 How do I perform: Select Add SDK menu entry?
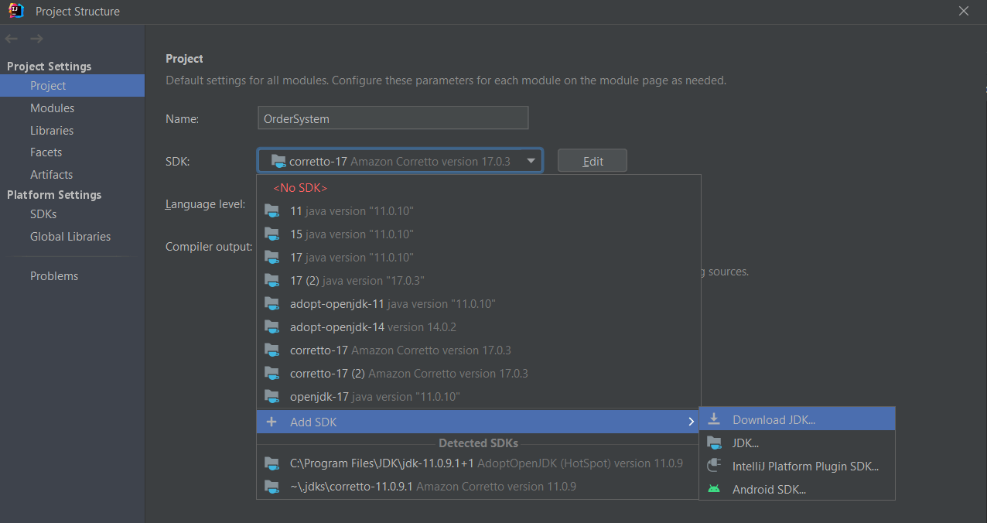point(478,422)
